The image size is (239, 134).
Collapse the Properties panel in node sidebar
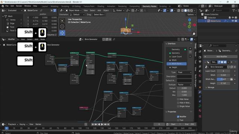click(x=171, y=112)
